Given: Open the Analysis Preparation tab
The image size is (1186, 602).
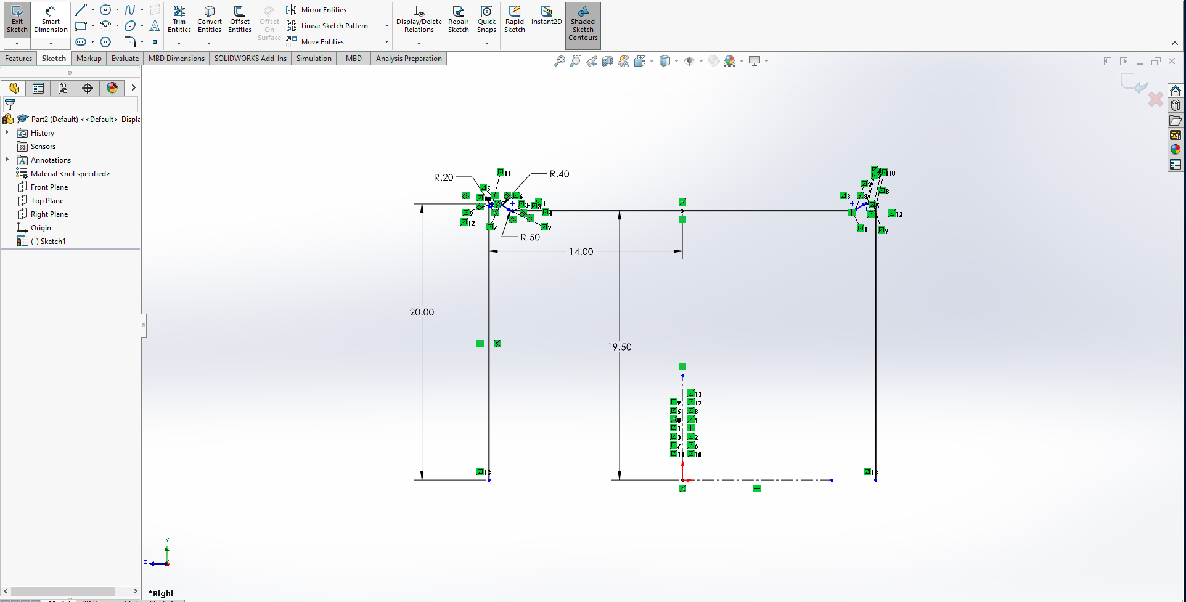Looking at the screenshot, I should (409, 59).
